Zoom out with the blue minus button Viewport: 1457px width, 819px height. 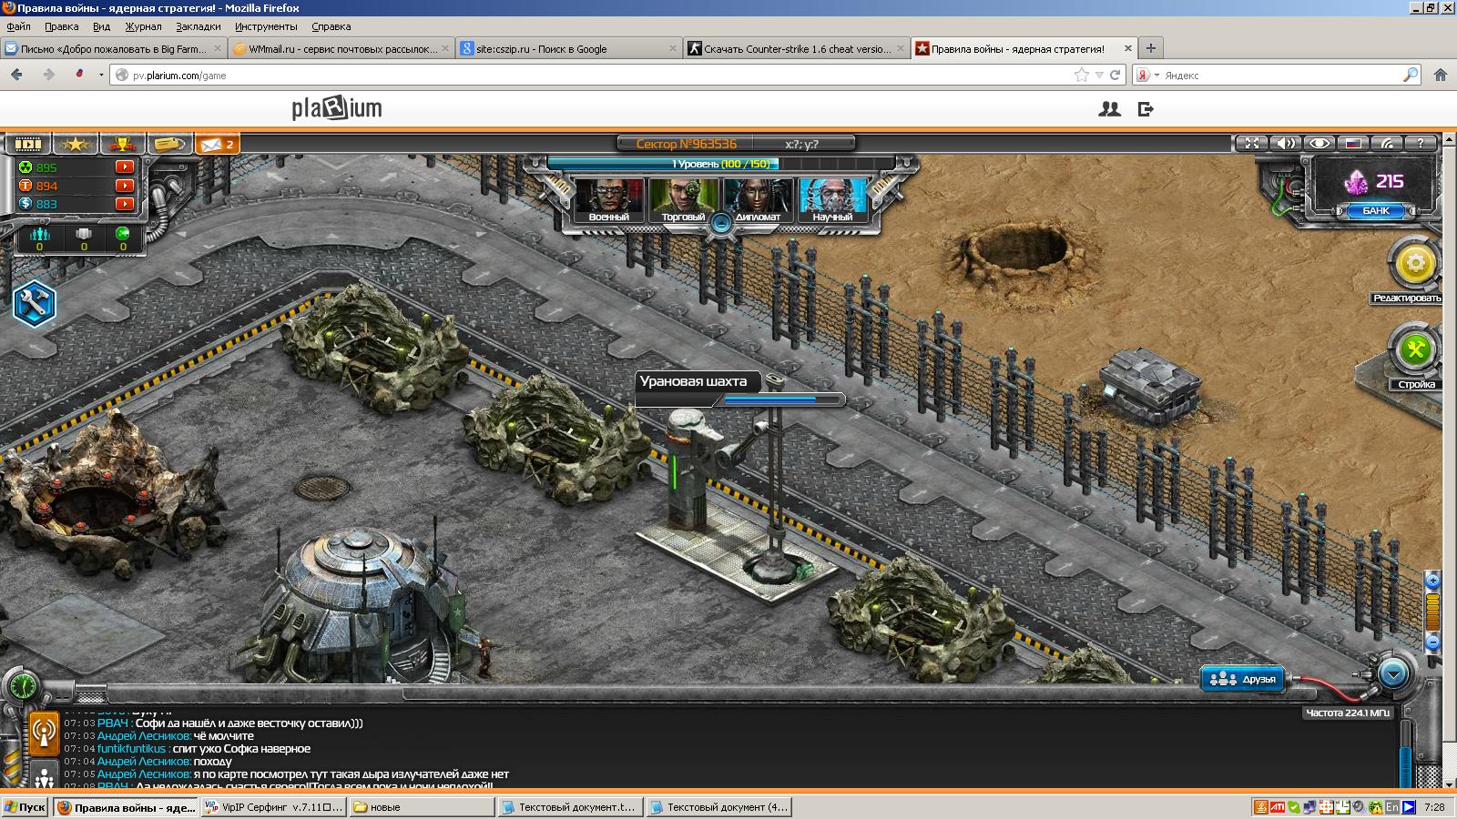1432,642
